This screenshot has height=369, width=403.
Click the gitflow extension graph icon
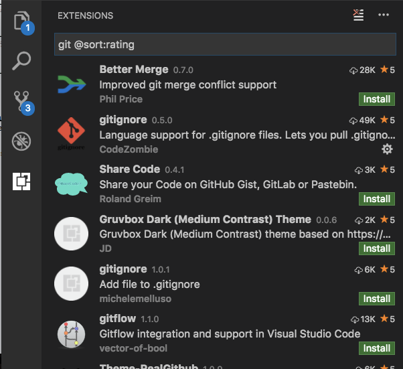72,334
